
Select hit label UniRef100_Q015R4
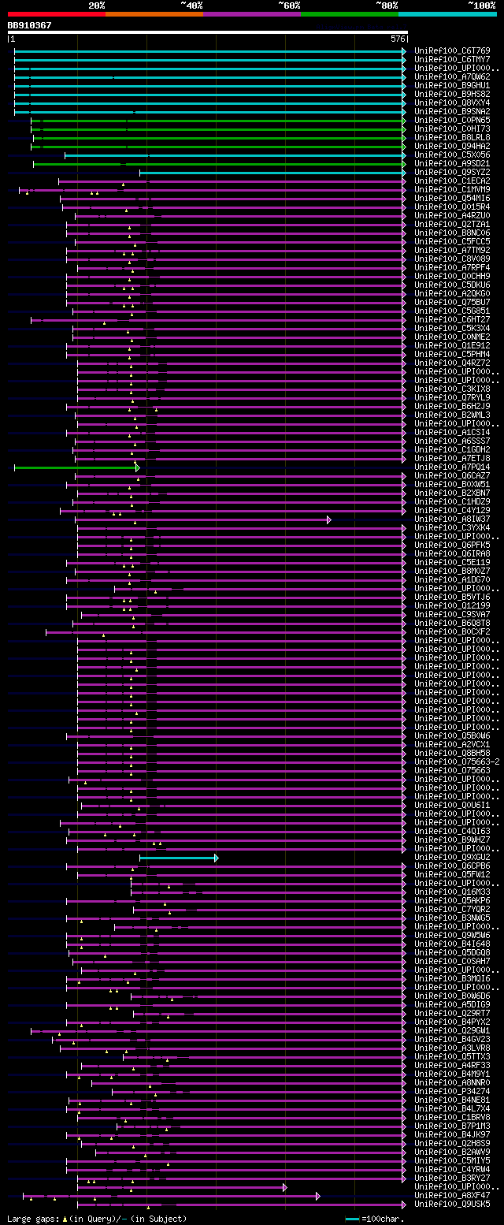tap(452, 207)
